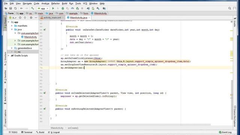This screenshot has width=240, height=135.
Task: Open the Build tool window button
Action: pyautogui.click(x=40, y=132)
